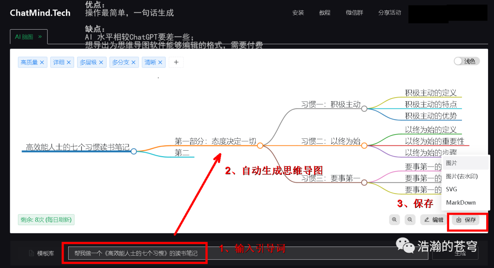This screenshot has width=494, height=268.
Task: Remove the 多分支 tag
Action: point(133,62)
